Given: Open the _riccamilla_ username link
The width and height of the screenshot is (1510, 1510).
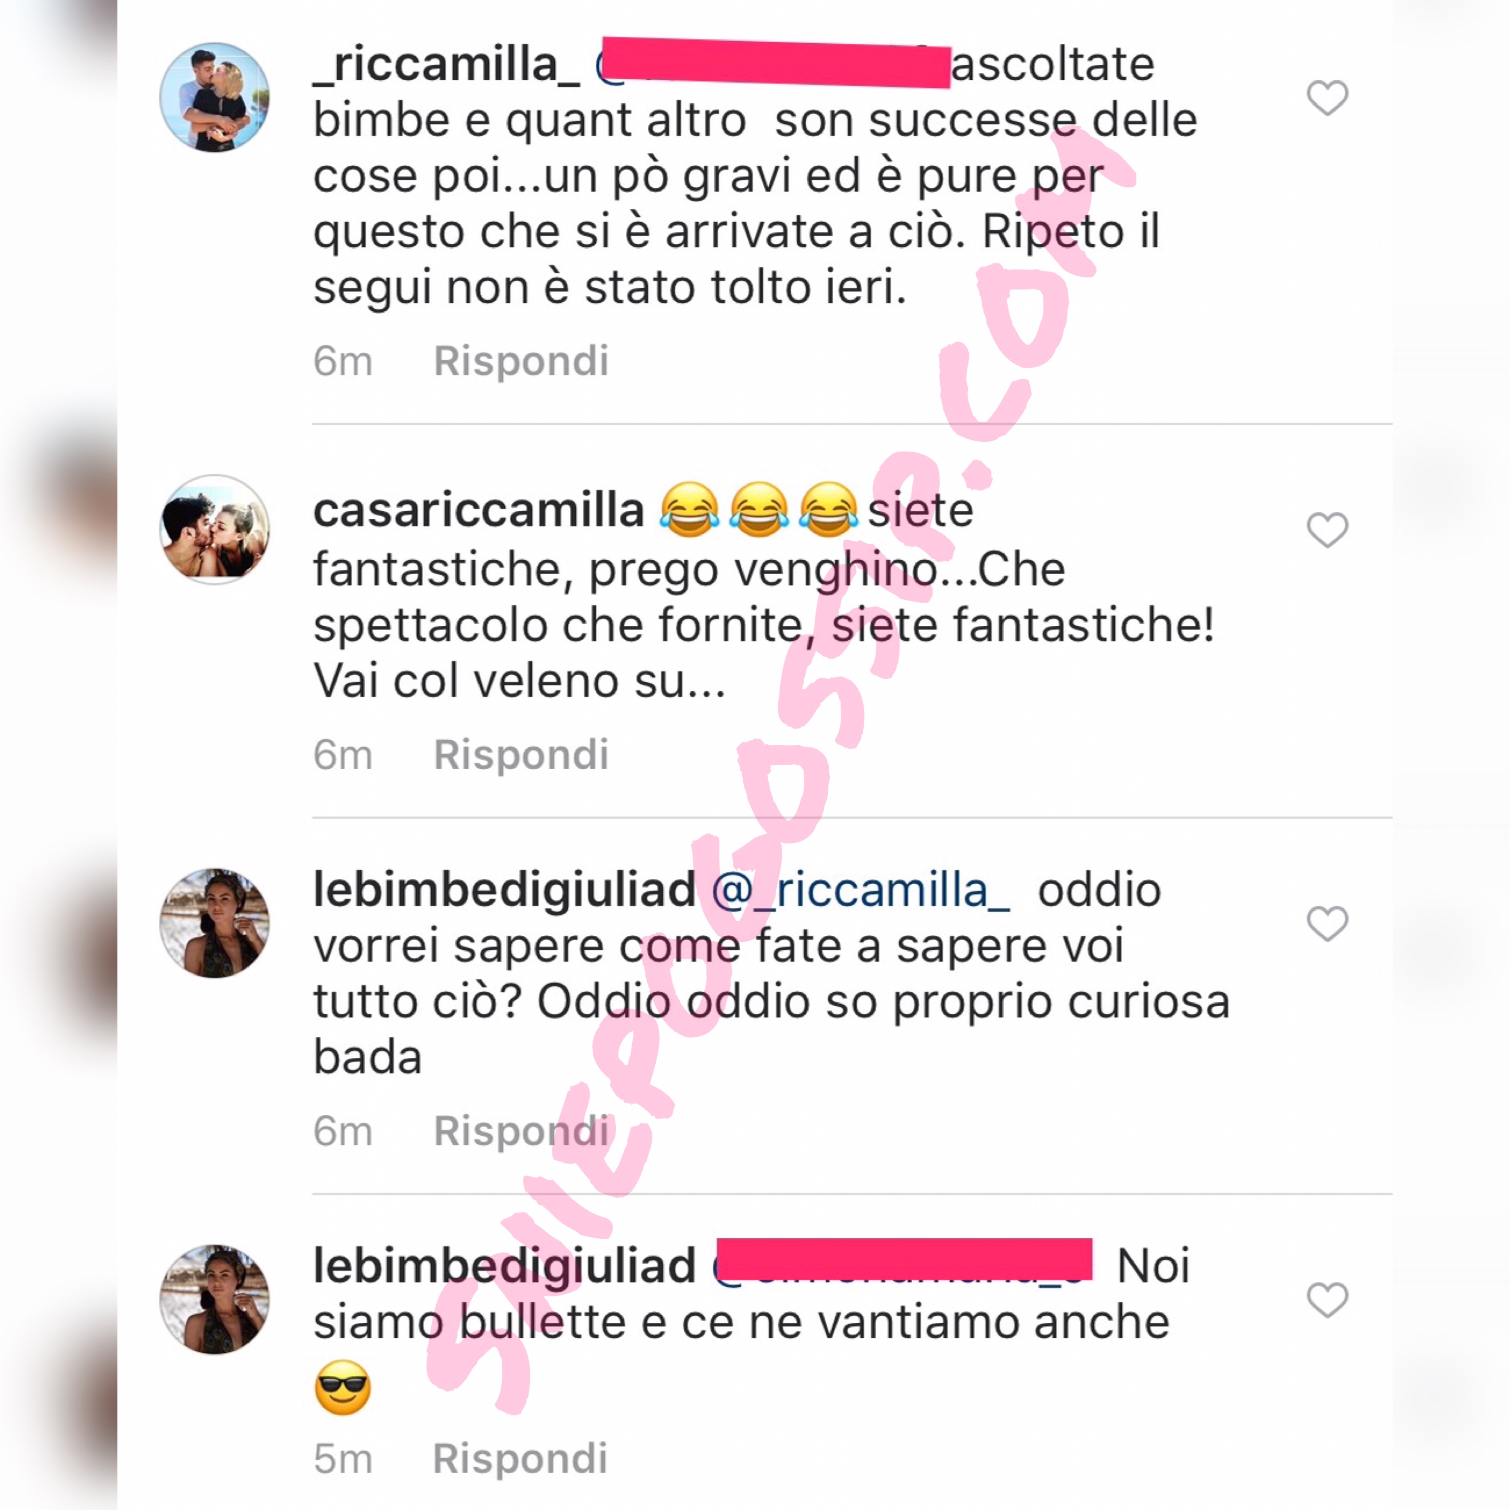Looking at the screenshot, I should (446, 65).
